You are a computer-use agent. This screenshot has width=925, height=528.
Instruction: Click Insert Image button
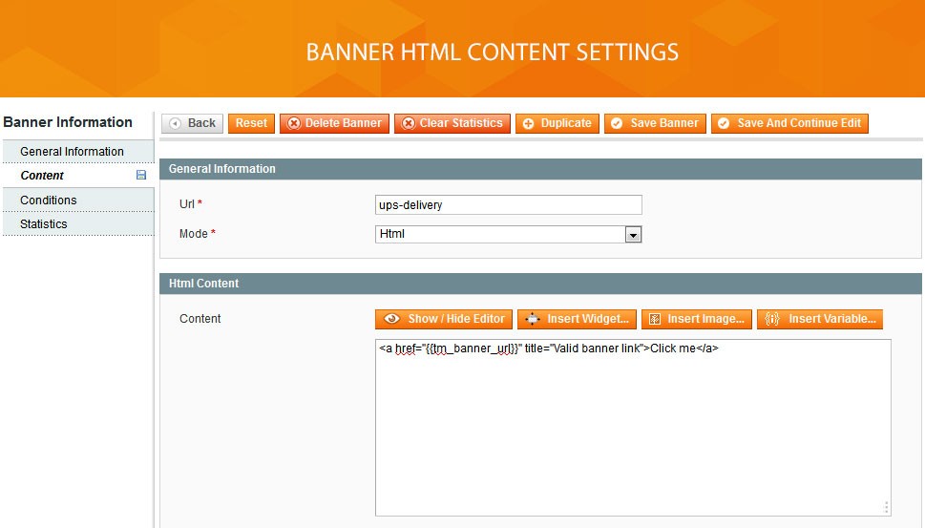pyautogui.click(x=697, y=319)
